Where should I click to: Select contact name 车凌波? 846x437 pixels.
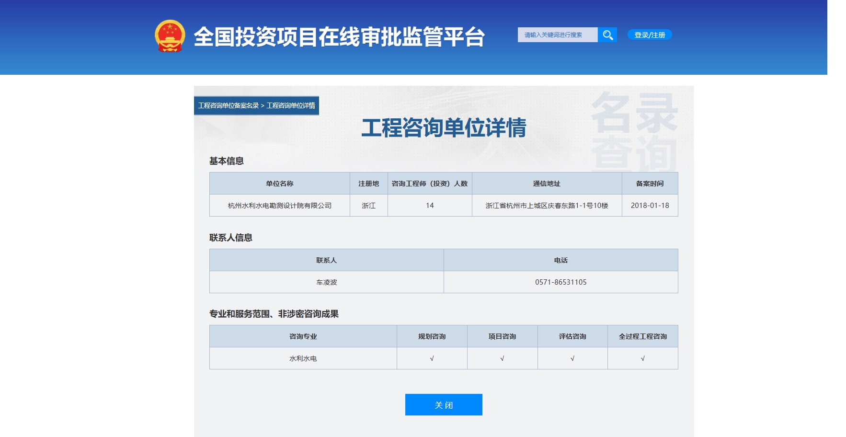327,282
